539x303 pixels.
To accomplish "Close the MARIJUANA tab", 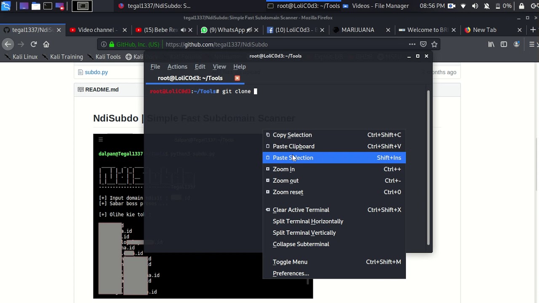I will point(388,30).
